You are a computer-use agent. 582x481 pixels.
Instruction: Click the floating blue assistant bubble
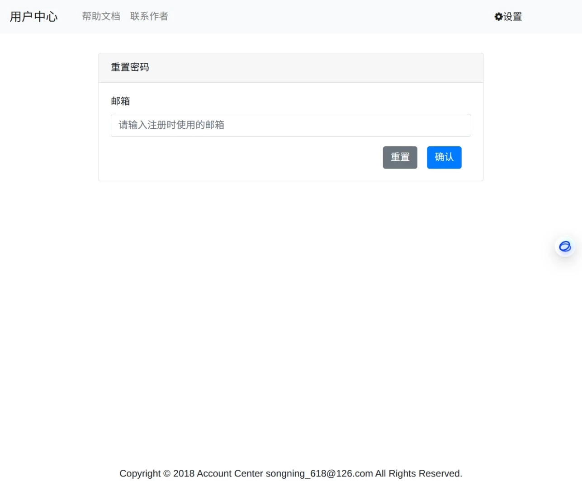[565, 247]
